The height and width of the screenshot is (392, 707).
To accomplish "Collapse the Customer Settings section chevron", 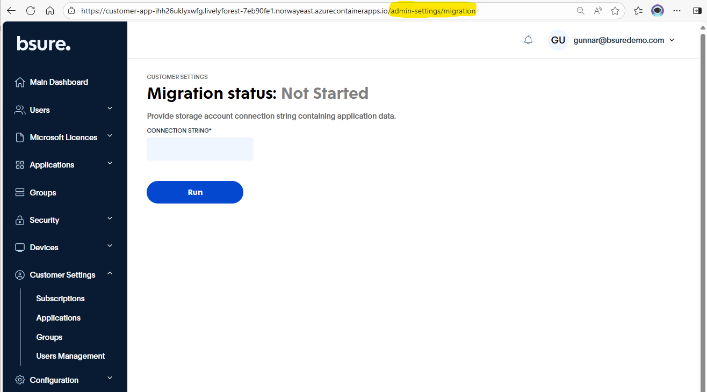I will [x=110, y=273].
